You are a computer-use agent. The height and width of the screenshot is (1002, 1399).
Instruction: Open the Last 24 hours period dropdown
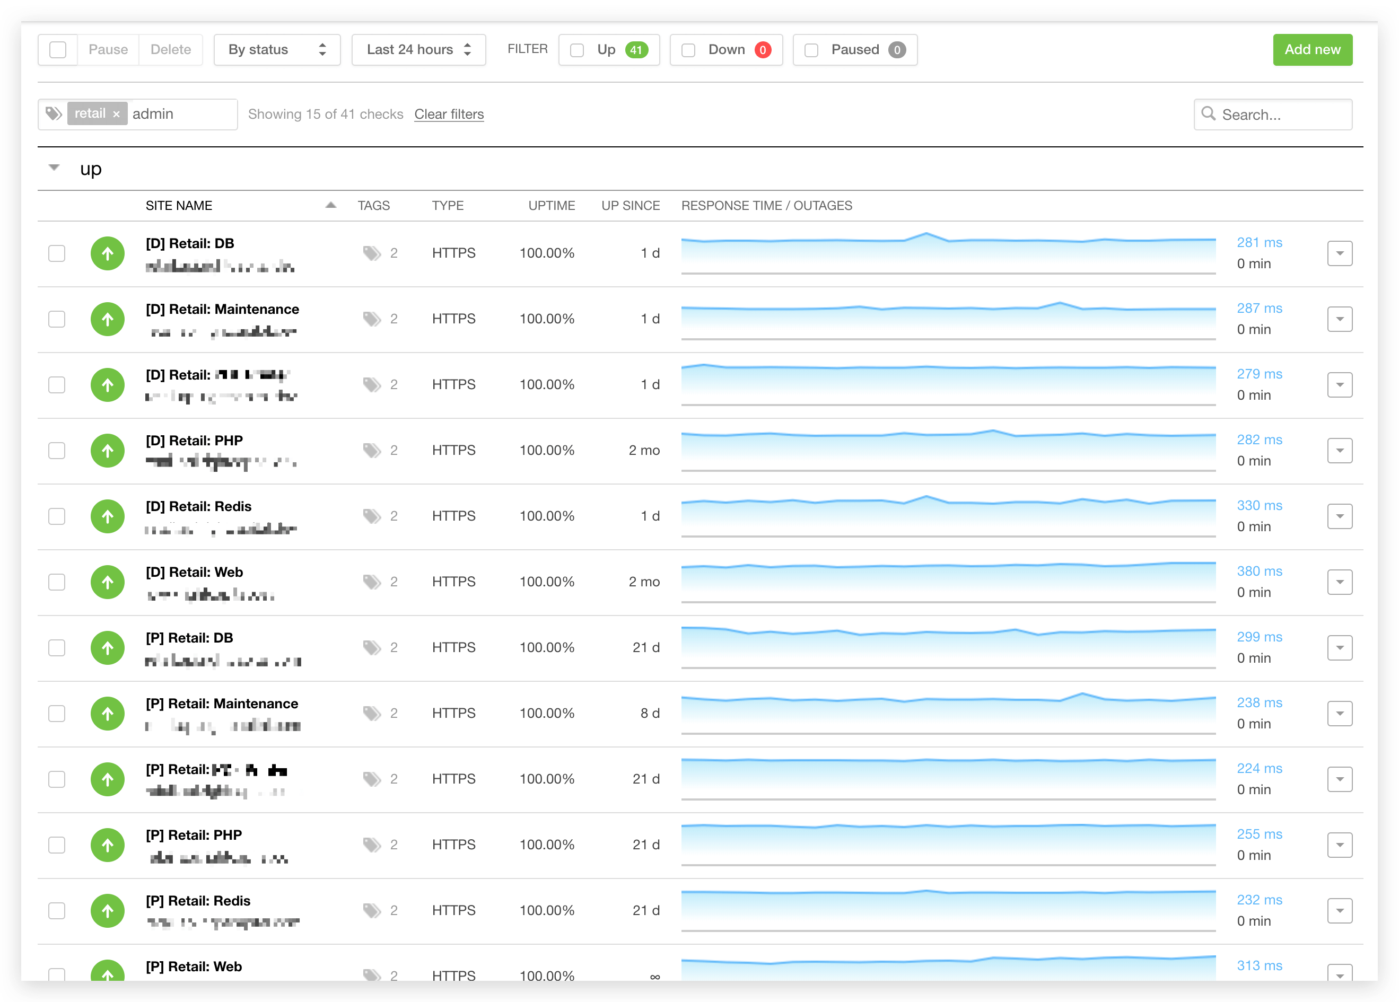[418, 50]
